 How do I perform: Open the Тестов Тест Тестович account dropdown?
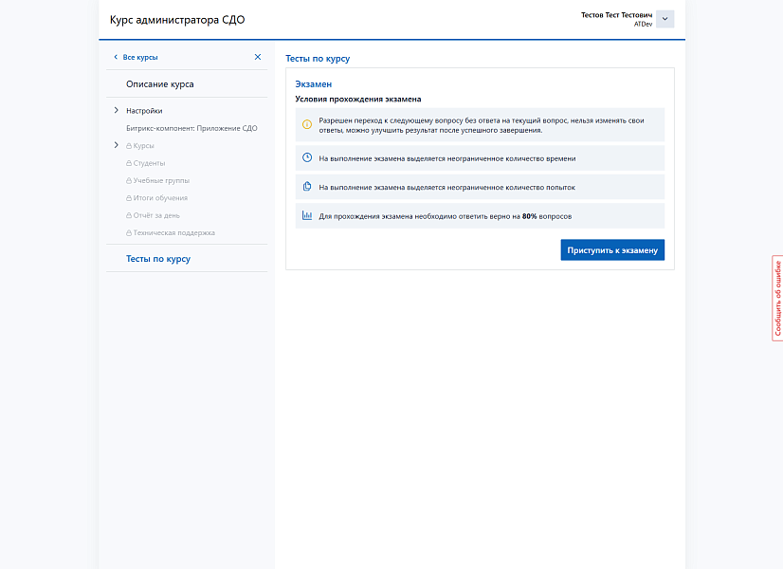point(665,18)
